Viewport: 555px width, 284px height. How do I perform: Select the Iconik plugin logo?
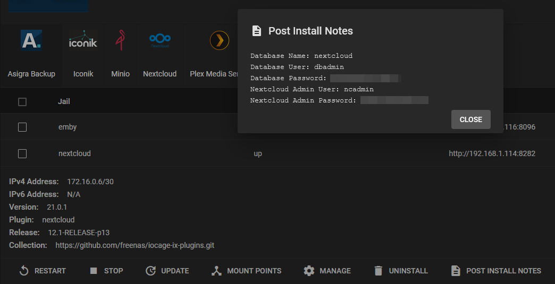(x=83, y=40)
